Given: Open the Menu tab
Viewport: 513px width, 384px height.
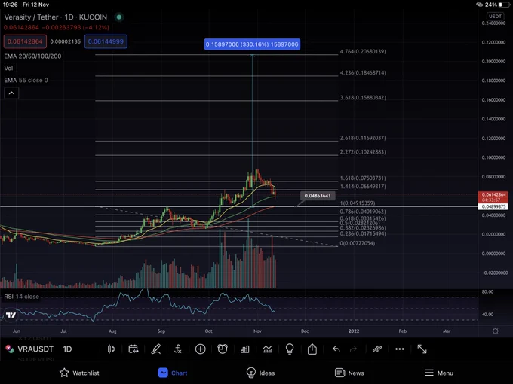Looking at the screenshot, I should click(x=439, y=373).
